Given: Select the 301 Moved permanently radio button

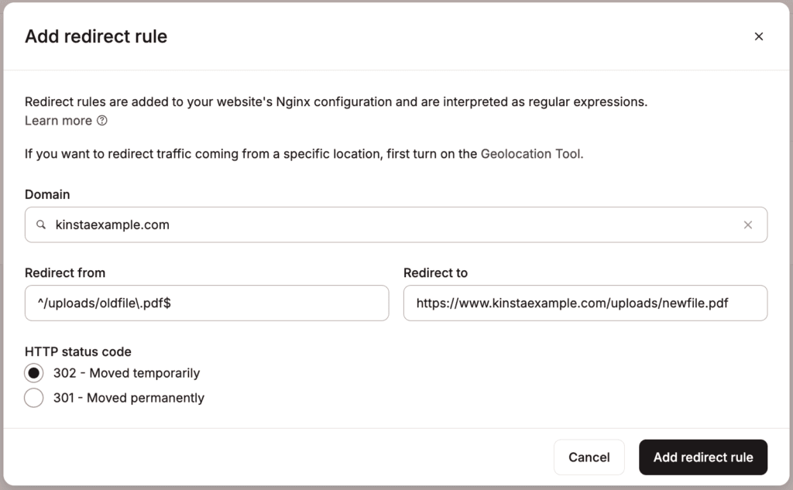Looking at the screenshot, I should tap(33, 397).
